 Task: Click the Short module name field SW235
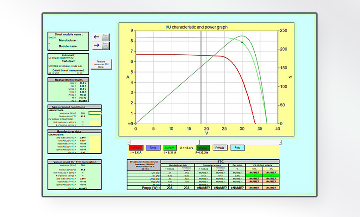(x=52, y=38)
